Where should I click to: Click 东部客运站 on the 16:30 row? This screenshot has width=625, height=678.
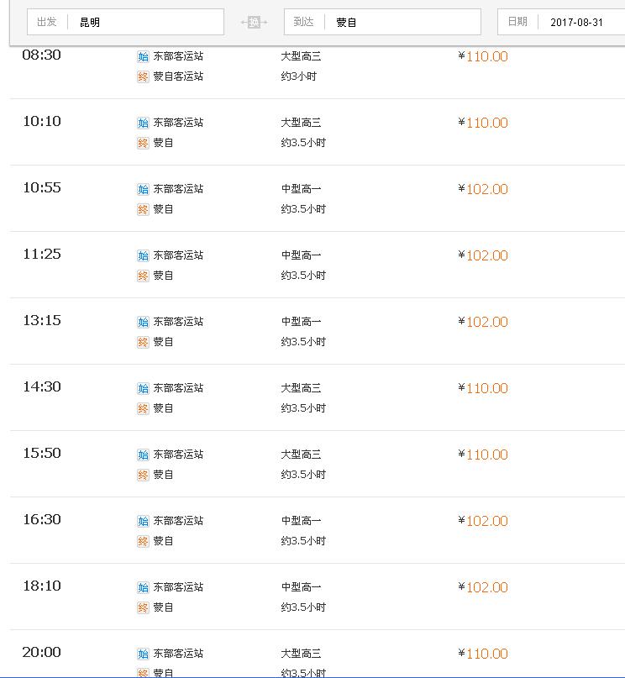click(178, 521)
